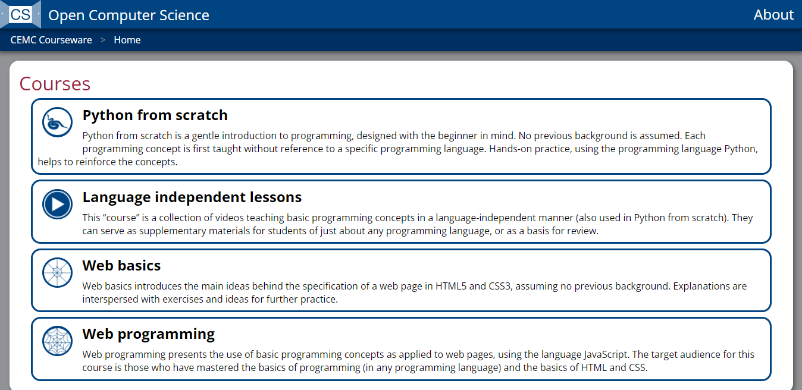Open the Python from scratch course title
This screenshot has width=802, height=390.
click(x=155, y=115)
